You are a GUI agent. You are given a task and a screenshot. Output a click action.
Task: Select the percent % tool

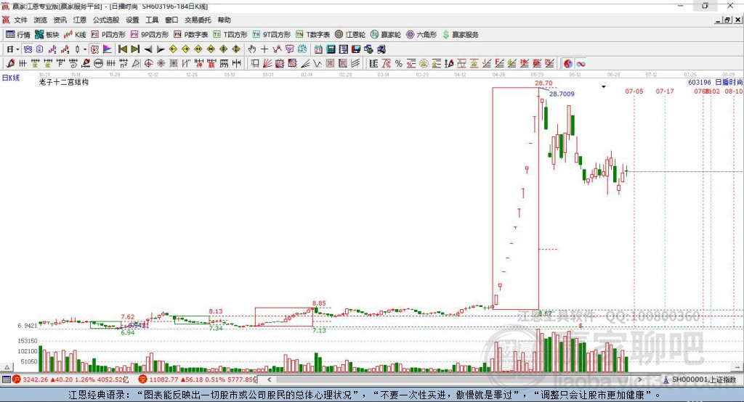click(399, 64)
